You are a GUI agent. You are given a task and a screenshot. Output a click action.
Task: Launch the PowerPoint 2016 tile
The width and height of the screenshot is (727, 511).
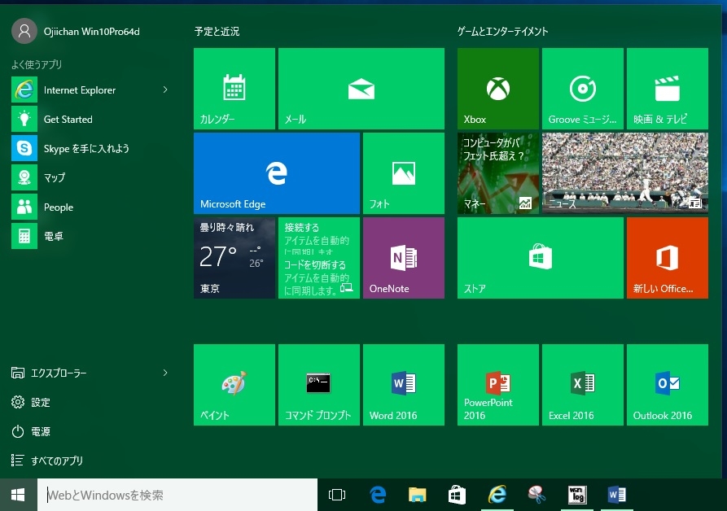[497, 384]
